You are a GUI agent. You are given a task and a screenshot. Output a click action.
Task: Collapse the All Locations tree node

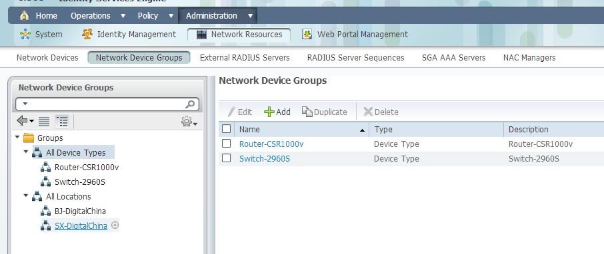(26, 195)
